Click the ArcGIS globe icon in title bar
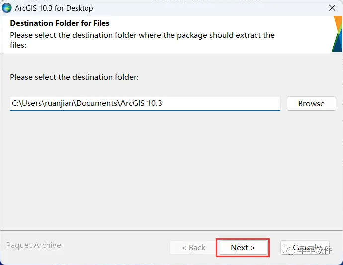 7,8
